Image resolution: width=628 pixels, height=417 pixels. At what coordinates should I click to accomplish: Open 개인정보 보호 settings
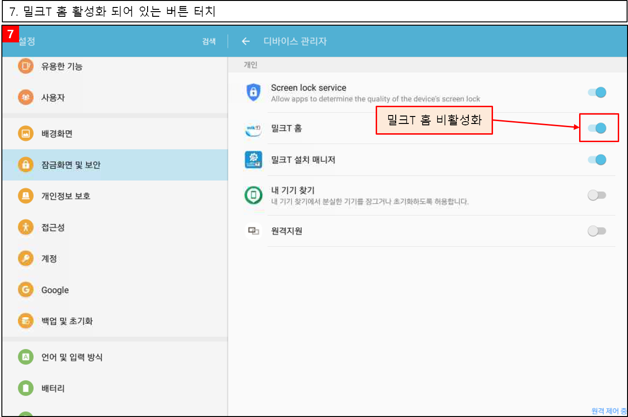[115, 196]
